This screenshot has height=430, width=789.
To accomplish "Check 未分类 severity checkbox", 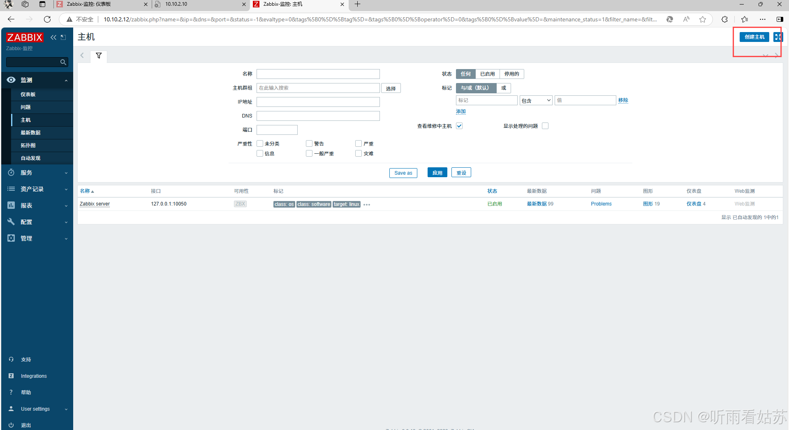I will (x=260, y=143).
